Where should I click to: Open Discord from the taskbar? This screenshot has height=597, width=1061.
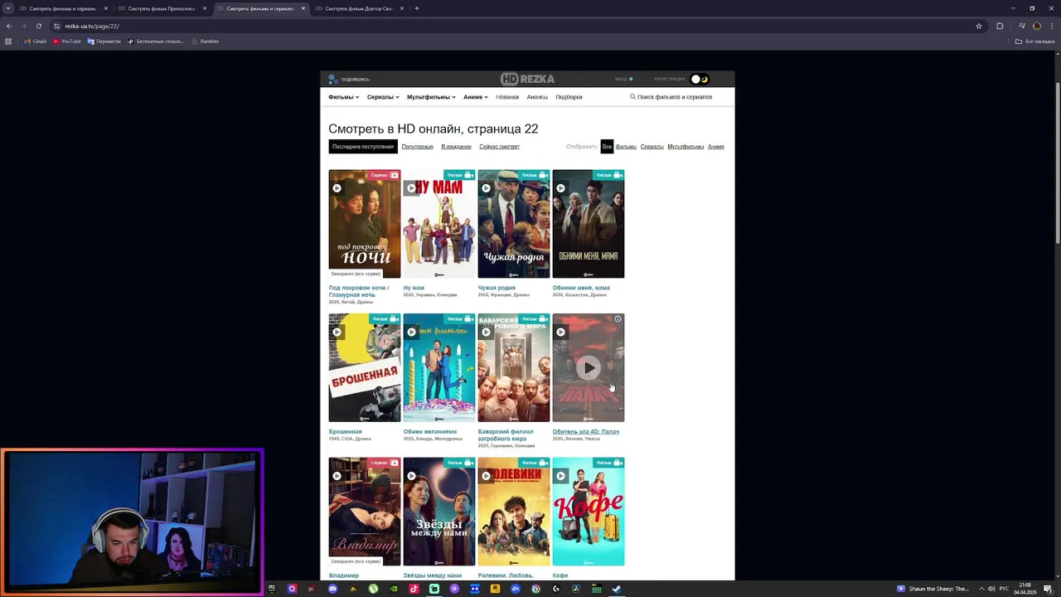pos(332,589)
